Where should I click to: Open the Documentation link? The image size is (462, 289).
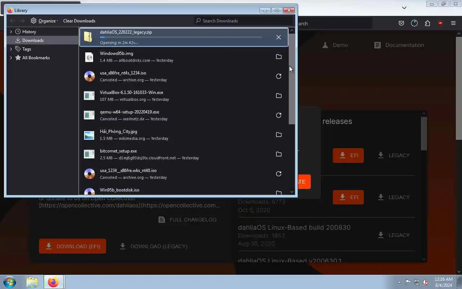click(x=399, y=45)
